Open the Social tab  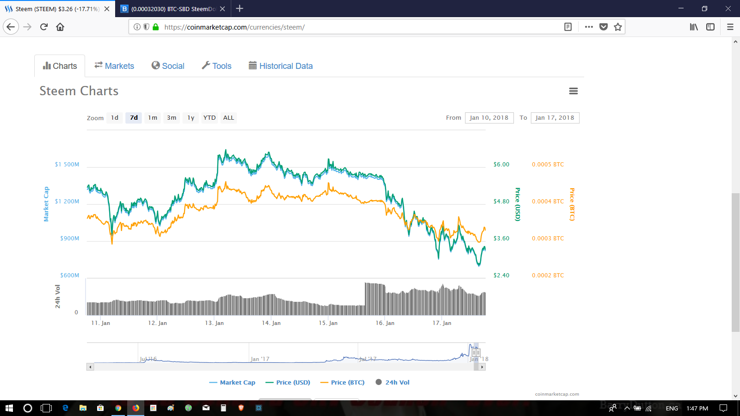(x=168, y=66)
